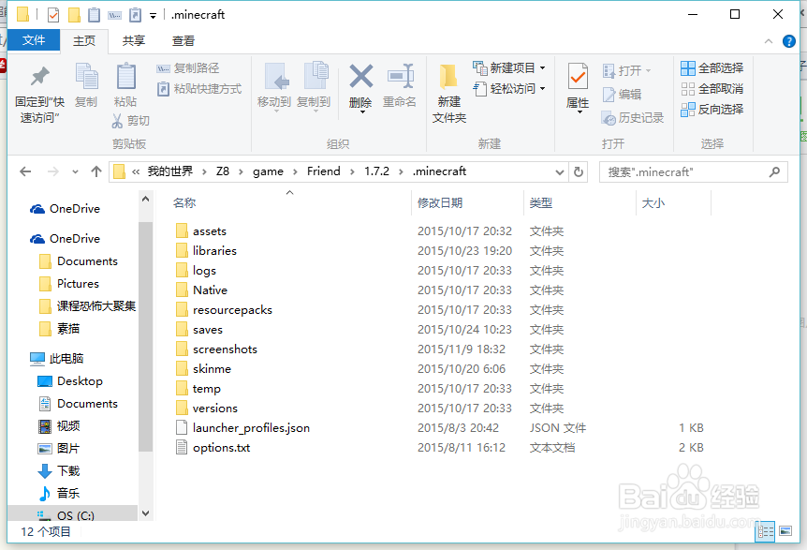Click Select all (全部选择)
This screenshot has height=550, width=807.
click(712, 68)
